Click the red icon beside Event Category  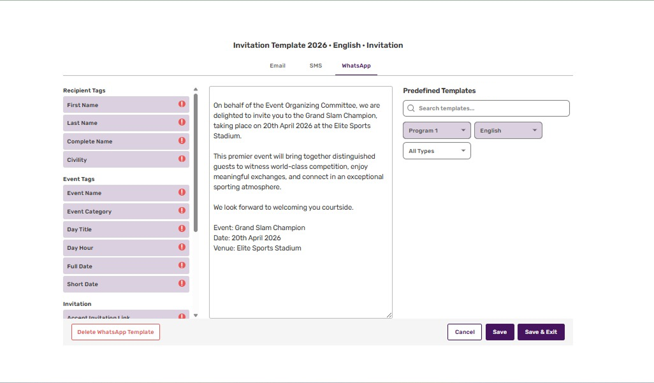click(182, 211)
